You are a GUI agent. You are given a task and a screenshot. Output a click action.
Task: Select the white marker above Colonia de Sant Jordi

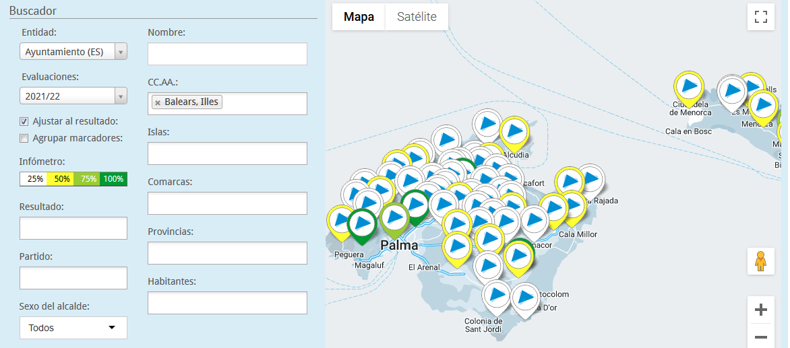[497, 296]
